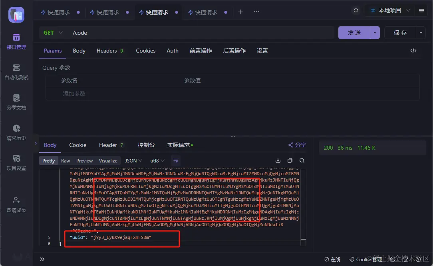
Task: Open the utf8 encoding dropdown
Action: tap(157, 161)
